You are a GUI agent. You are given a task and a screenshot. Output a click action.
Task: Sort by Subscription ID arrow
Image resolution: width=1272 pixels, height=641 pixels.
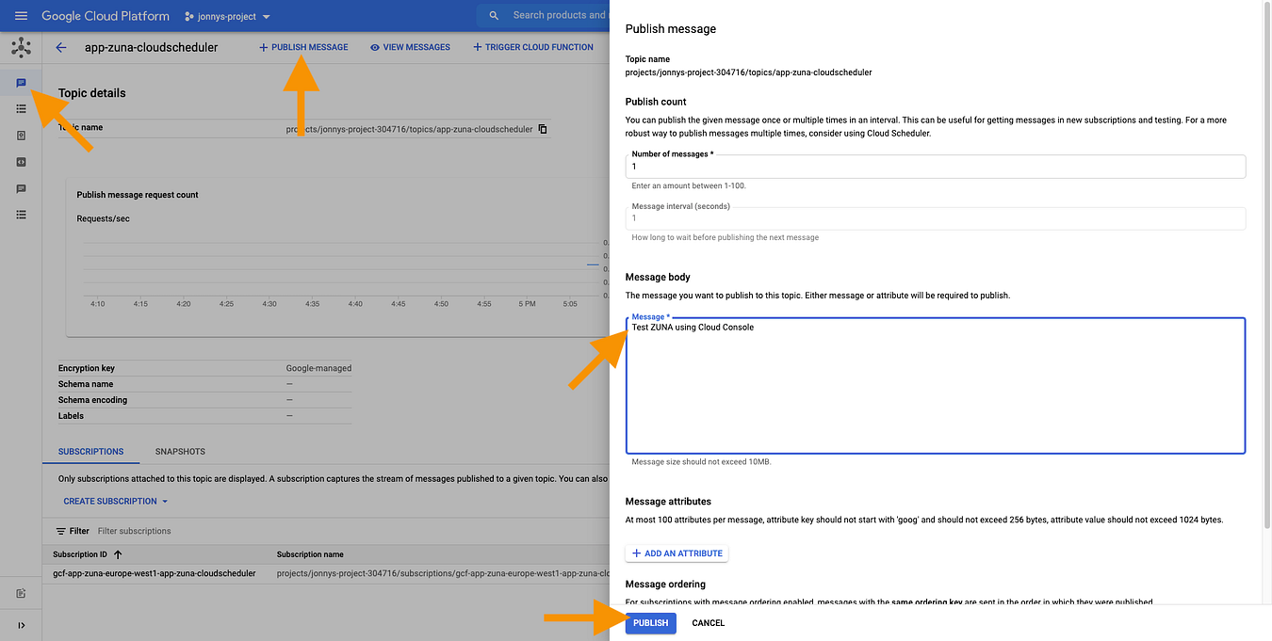[x=118, y=554]
